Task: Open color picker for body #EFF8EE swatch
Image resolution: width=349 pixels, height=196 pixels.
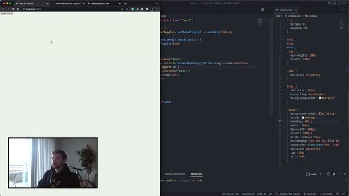Action: click(320, 98)
